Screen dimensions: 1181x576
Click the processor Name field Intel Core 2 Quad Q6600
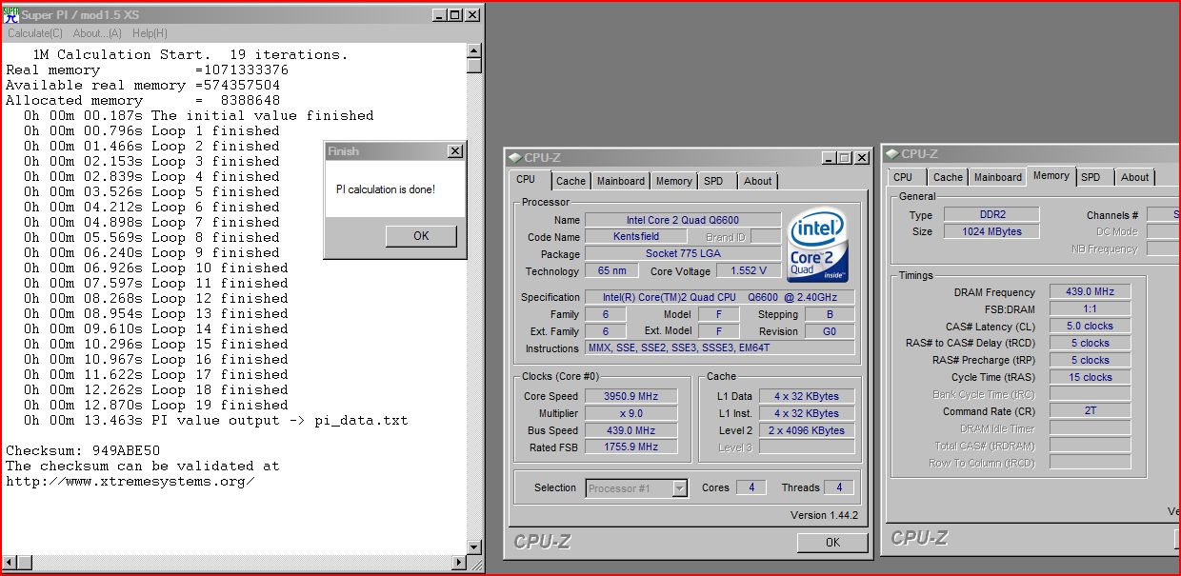coord(683,220)
